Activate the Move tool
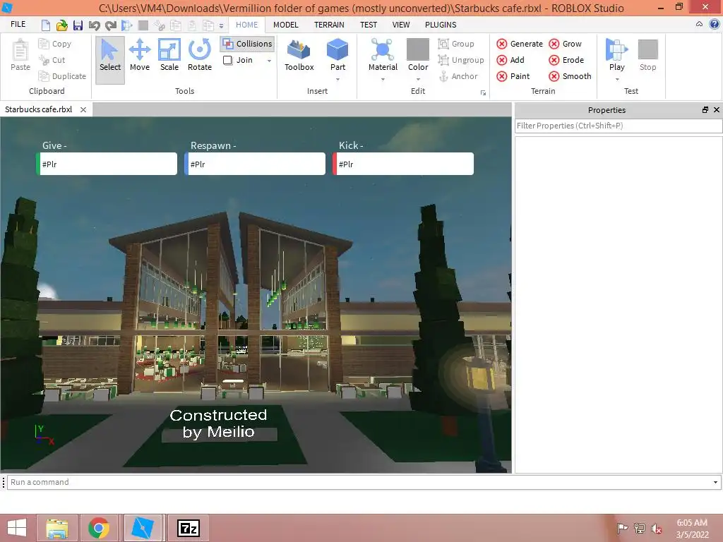 140,55
